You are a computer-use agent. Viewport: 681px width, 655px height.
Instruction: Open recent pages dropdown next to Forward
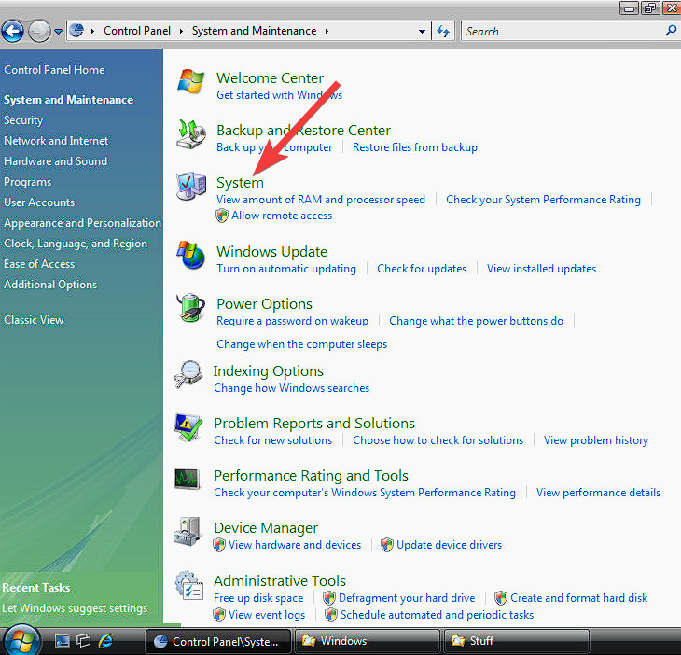[x=58, y=32]
